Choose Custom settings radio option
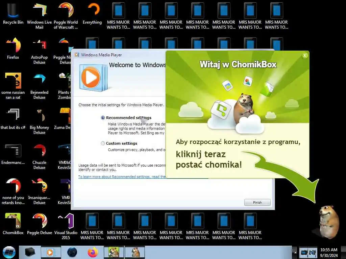Image resolution: width=346 pixels, height=259 pixels. click(103, 143)
